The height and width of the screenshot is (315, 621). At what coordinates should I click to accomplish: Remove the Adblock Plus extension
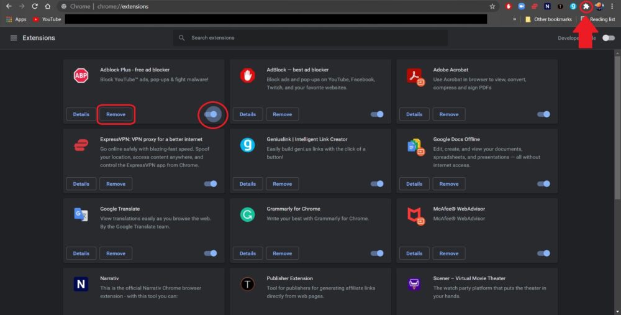click(116, 114)
